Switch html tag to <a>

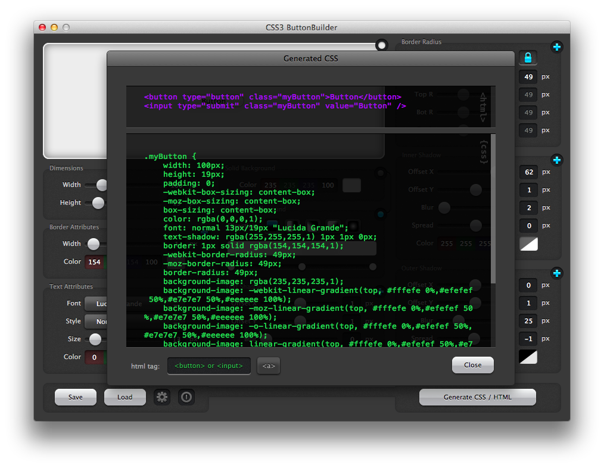click(x=269, y=366)
